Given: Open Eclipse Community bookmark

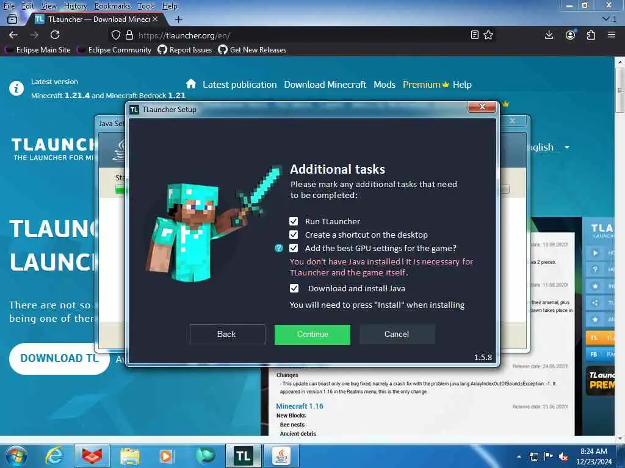Looking at the screenshot, I should 114,50.
